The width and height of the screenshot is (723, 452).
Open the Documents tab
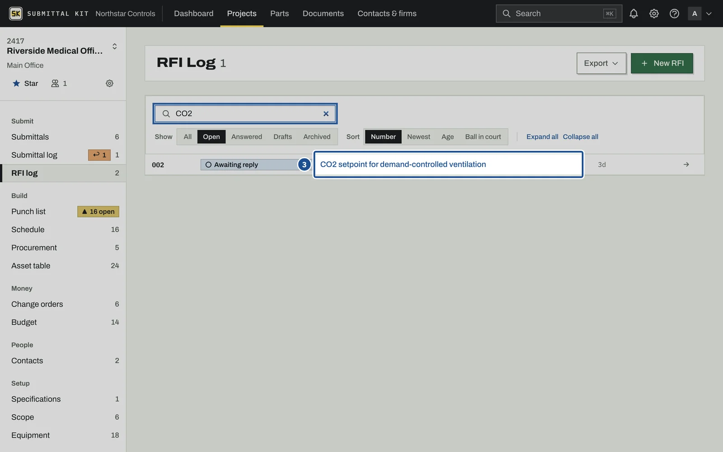pyautogui.click(x=323, y=14)
